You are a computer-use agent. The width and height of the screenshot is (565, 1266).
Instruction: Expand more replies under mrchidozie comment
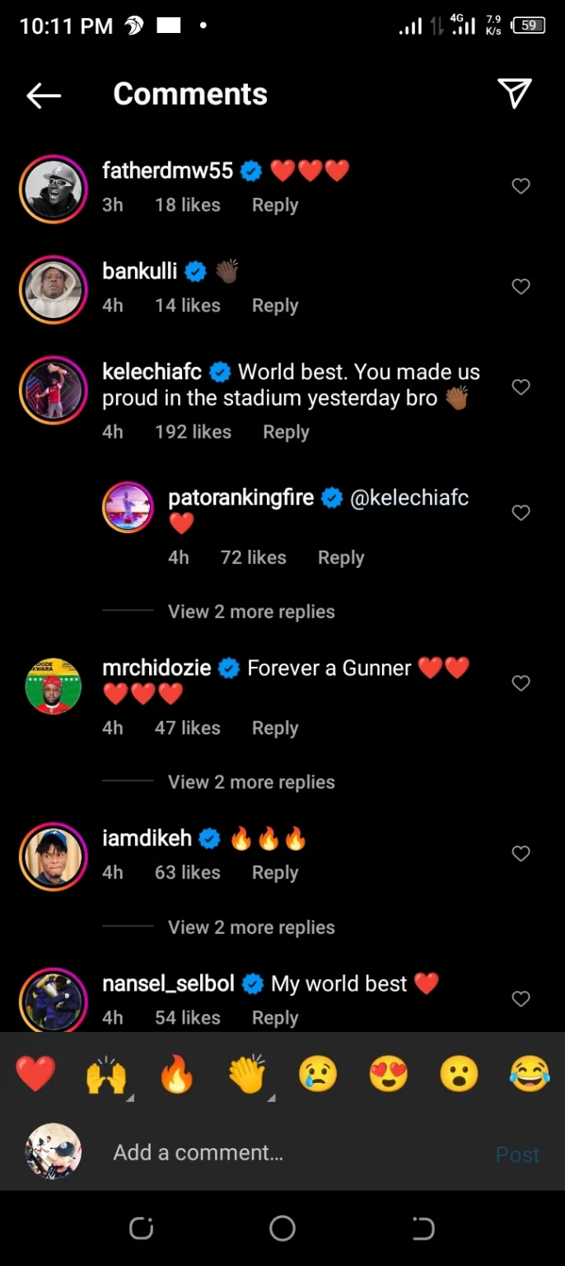pyautogui.click(x=251, y=782)
